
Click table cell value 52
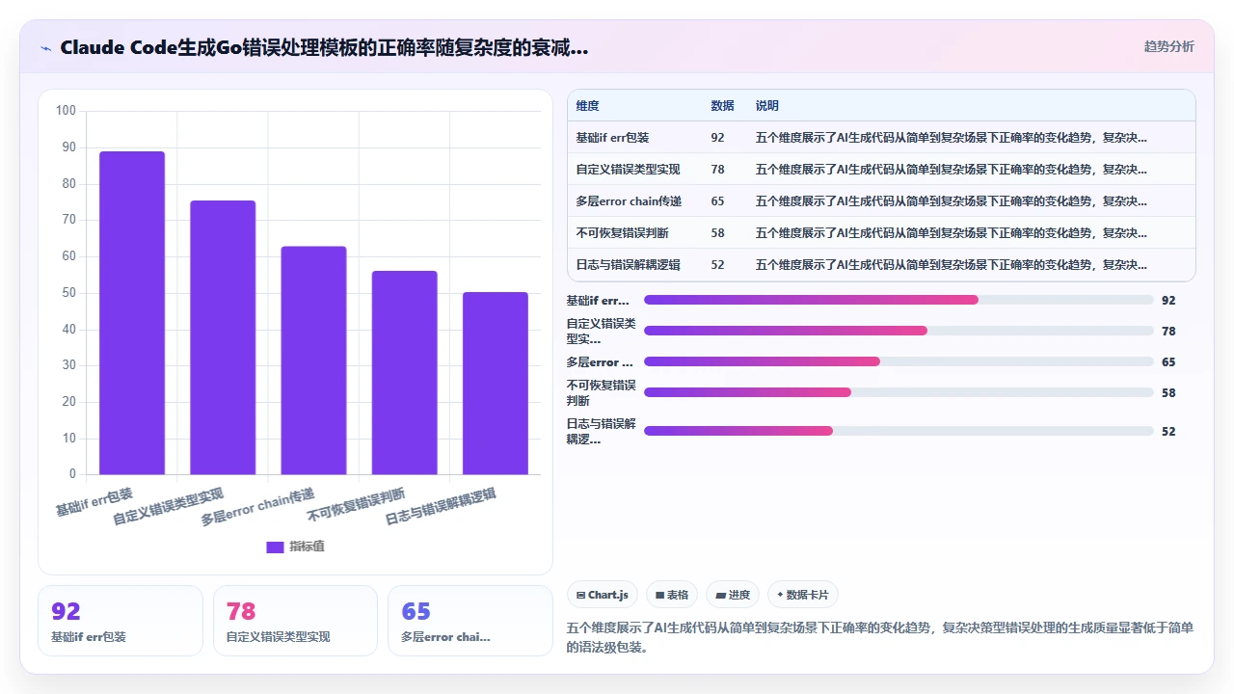coord(717,265)
